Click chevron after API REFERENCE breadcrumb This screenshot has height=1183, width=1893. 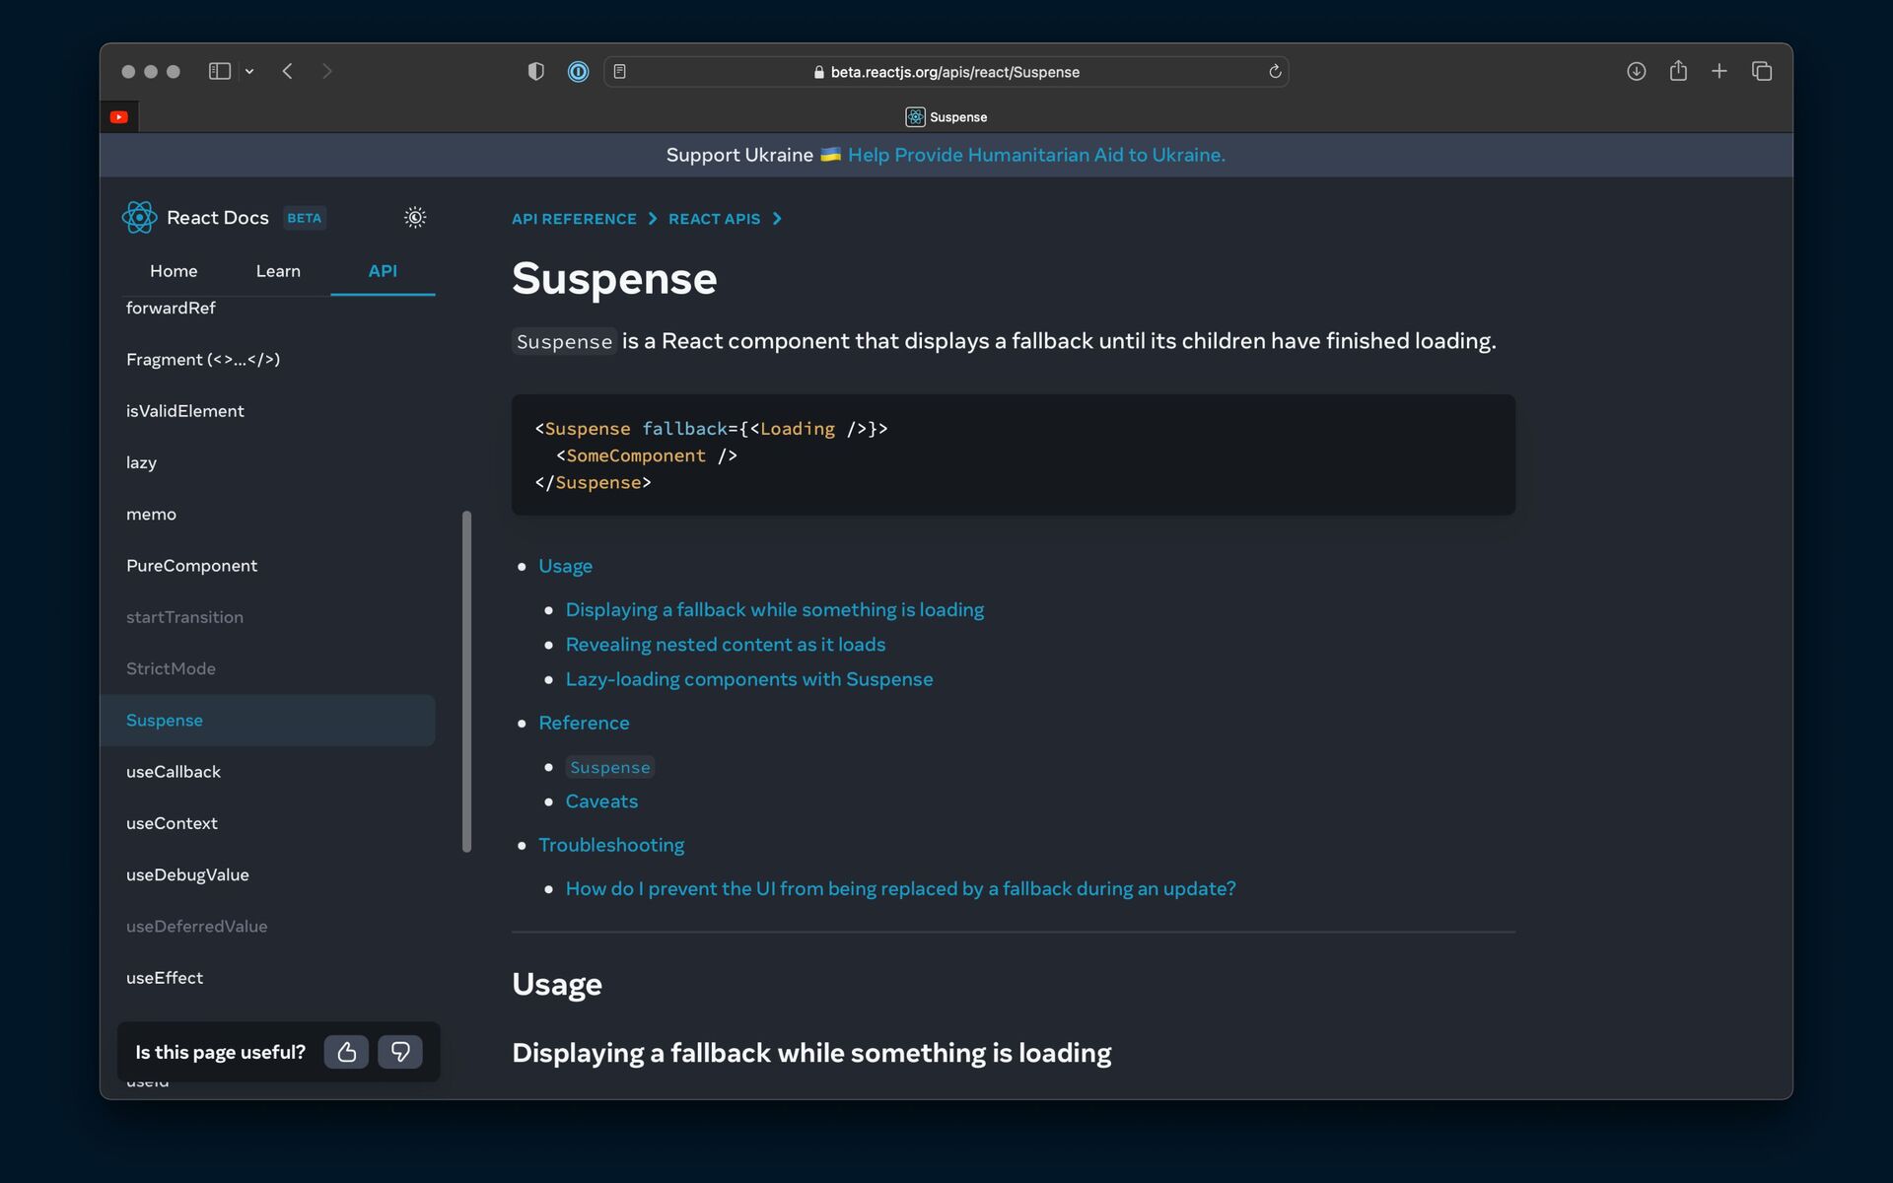pyautogui.click(x=653, y=219)
